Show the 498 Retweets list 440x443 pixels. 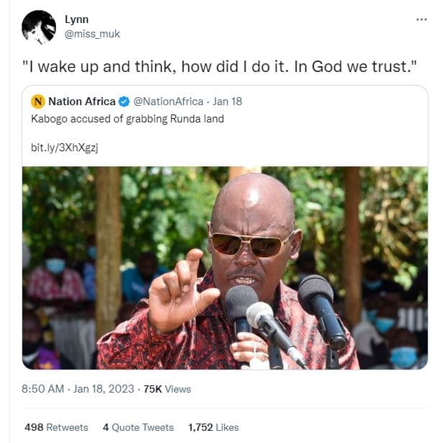coord(56,427)
